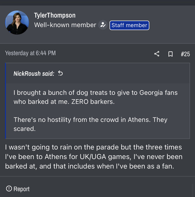Click the Staff member badge
The width and height of the screenshot is (195, 197).
click(x=129, y=25)
